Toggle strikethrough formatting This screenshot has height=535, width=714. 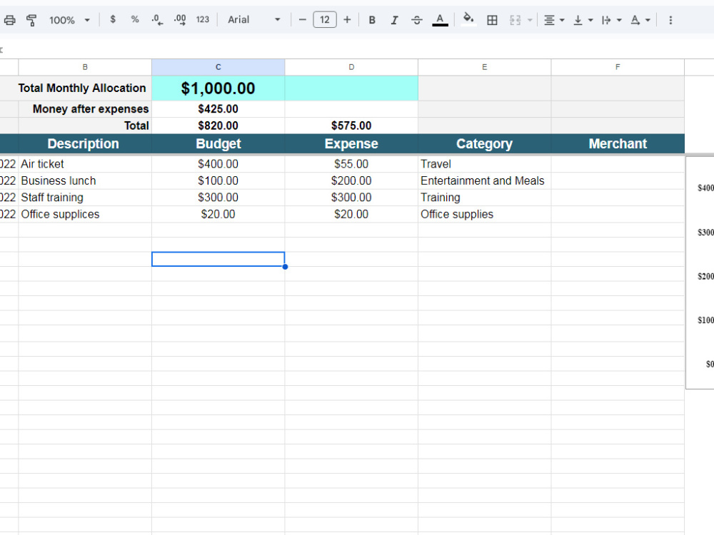417,20
